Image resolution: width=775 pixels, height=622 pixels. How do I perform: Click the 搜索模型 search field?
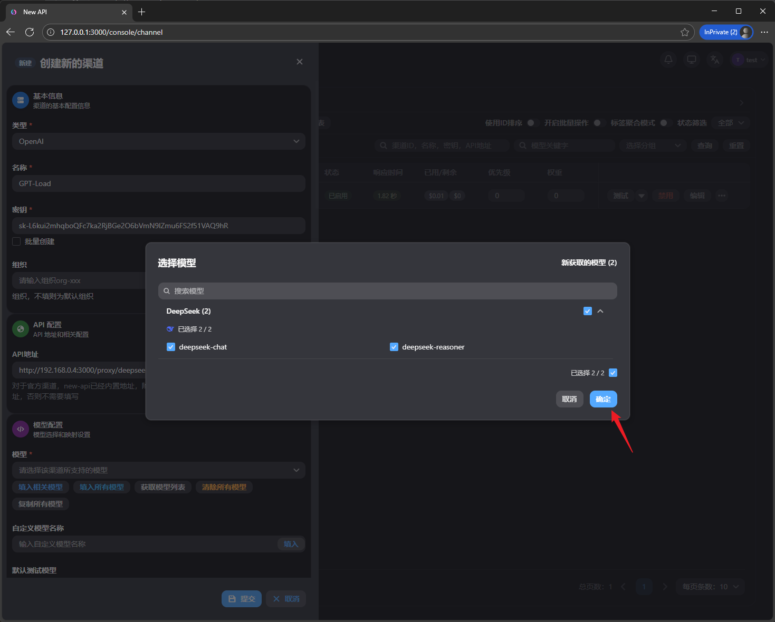(x=387, y=291)
